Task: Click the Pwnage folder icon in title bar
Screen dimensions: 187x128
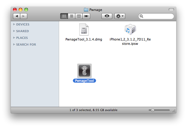Action: tap(86, 10)
